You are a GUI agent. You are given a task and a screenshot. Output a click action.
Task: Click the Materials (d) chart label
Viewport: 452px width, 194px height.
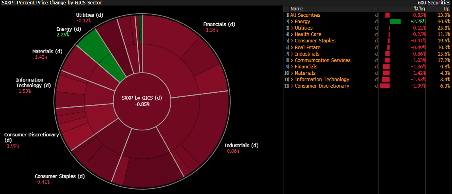(47, 52)
